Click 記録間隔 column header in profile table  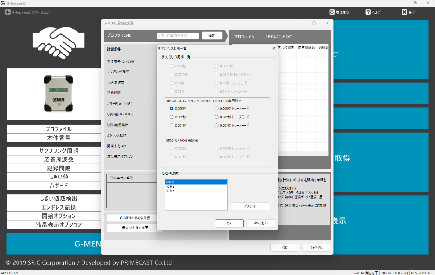point(323,48)
